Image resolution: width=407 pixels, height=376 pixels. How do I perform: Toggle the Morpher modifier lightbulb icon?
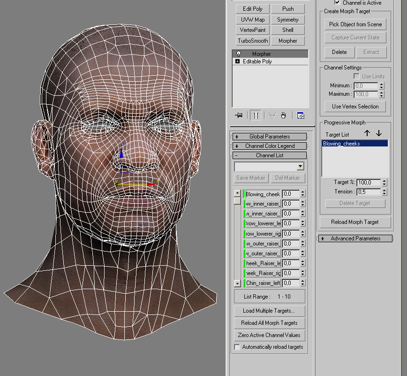238,54
